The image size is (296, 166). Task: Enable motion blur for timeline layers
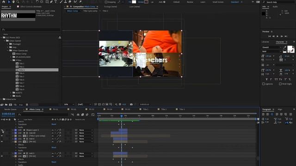(x=87, y=114)
